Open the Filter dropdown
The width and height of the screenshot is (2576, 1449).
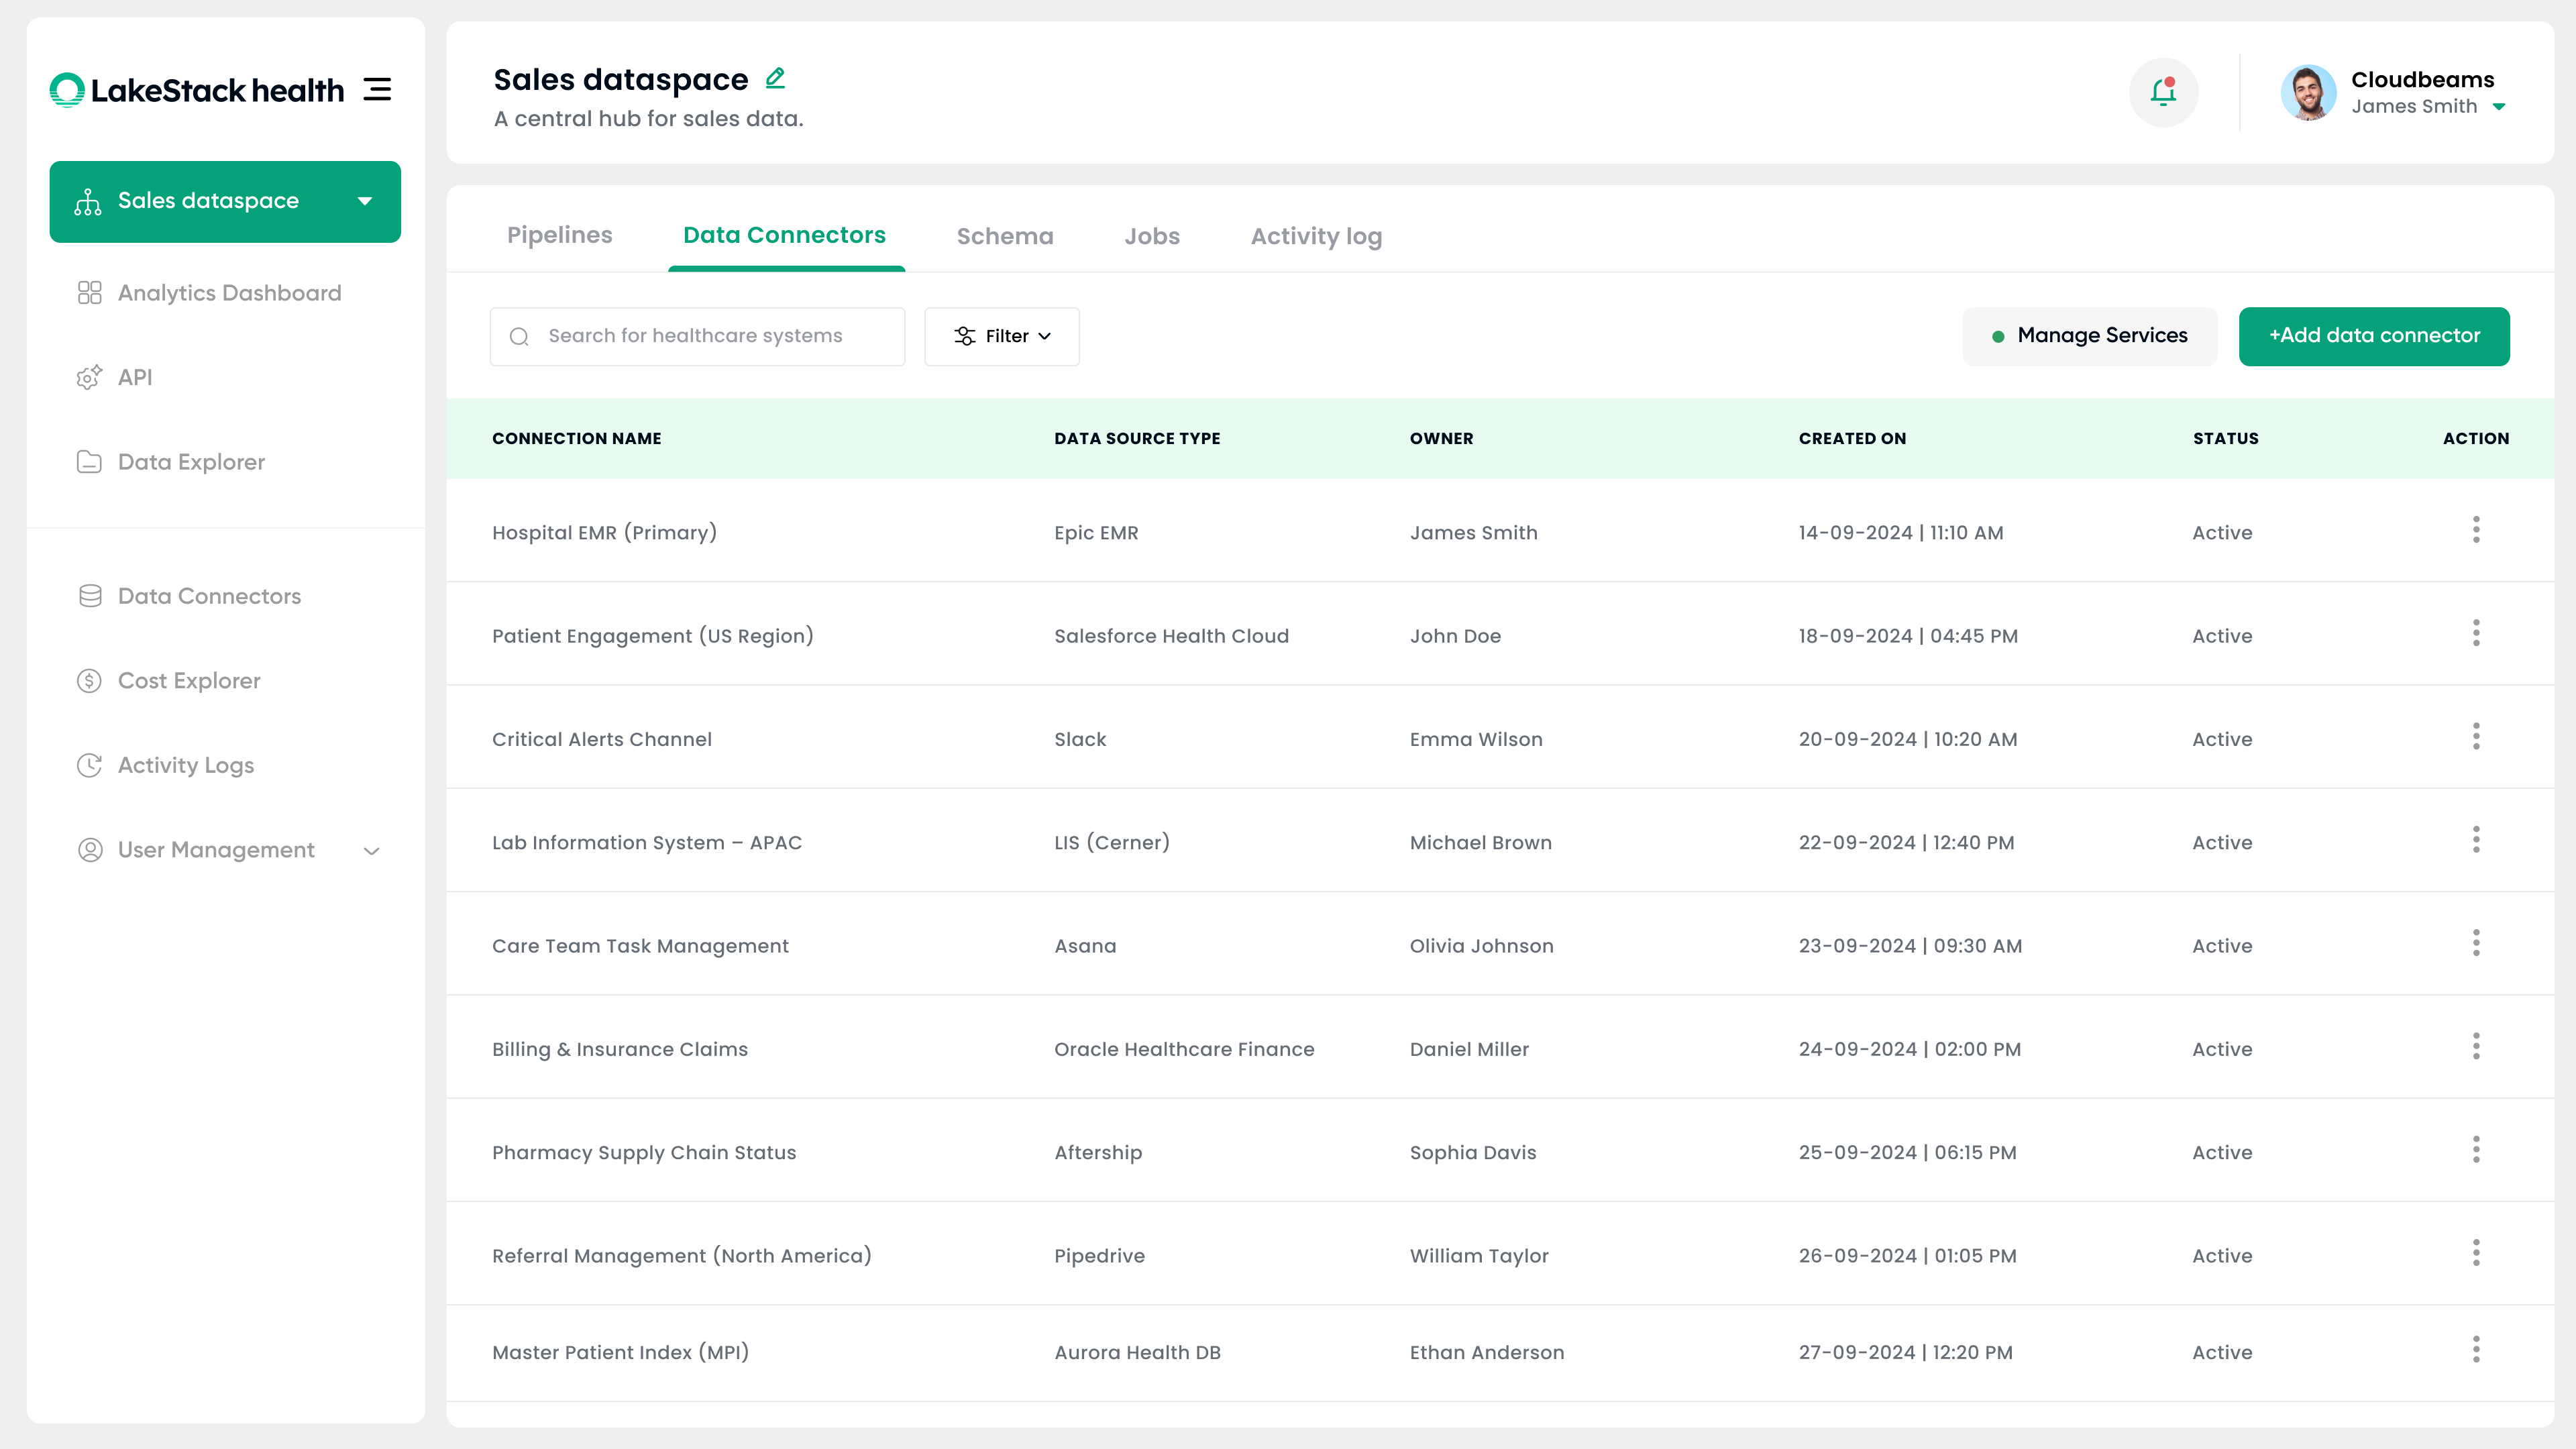coord(1001,336)
